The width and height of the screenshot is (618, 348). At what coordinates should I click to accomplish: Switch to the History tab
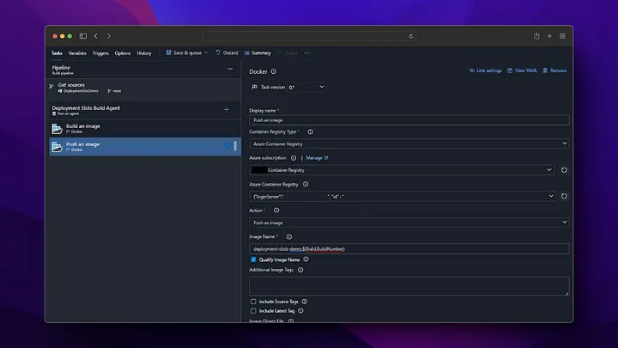pos(144,53)
